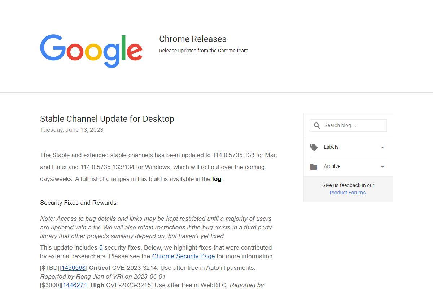Click CVE-2023-3215 text

point(128,285)
